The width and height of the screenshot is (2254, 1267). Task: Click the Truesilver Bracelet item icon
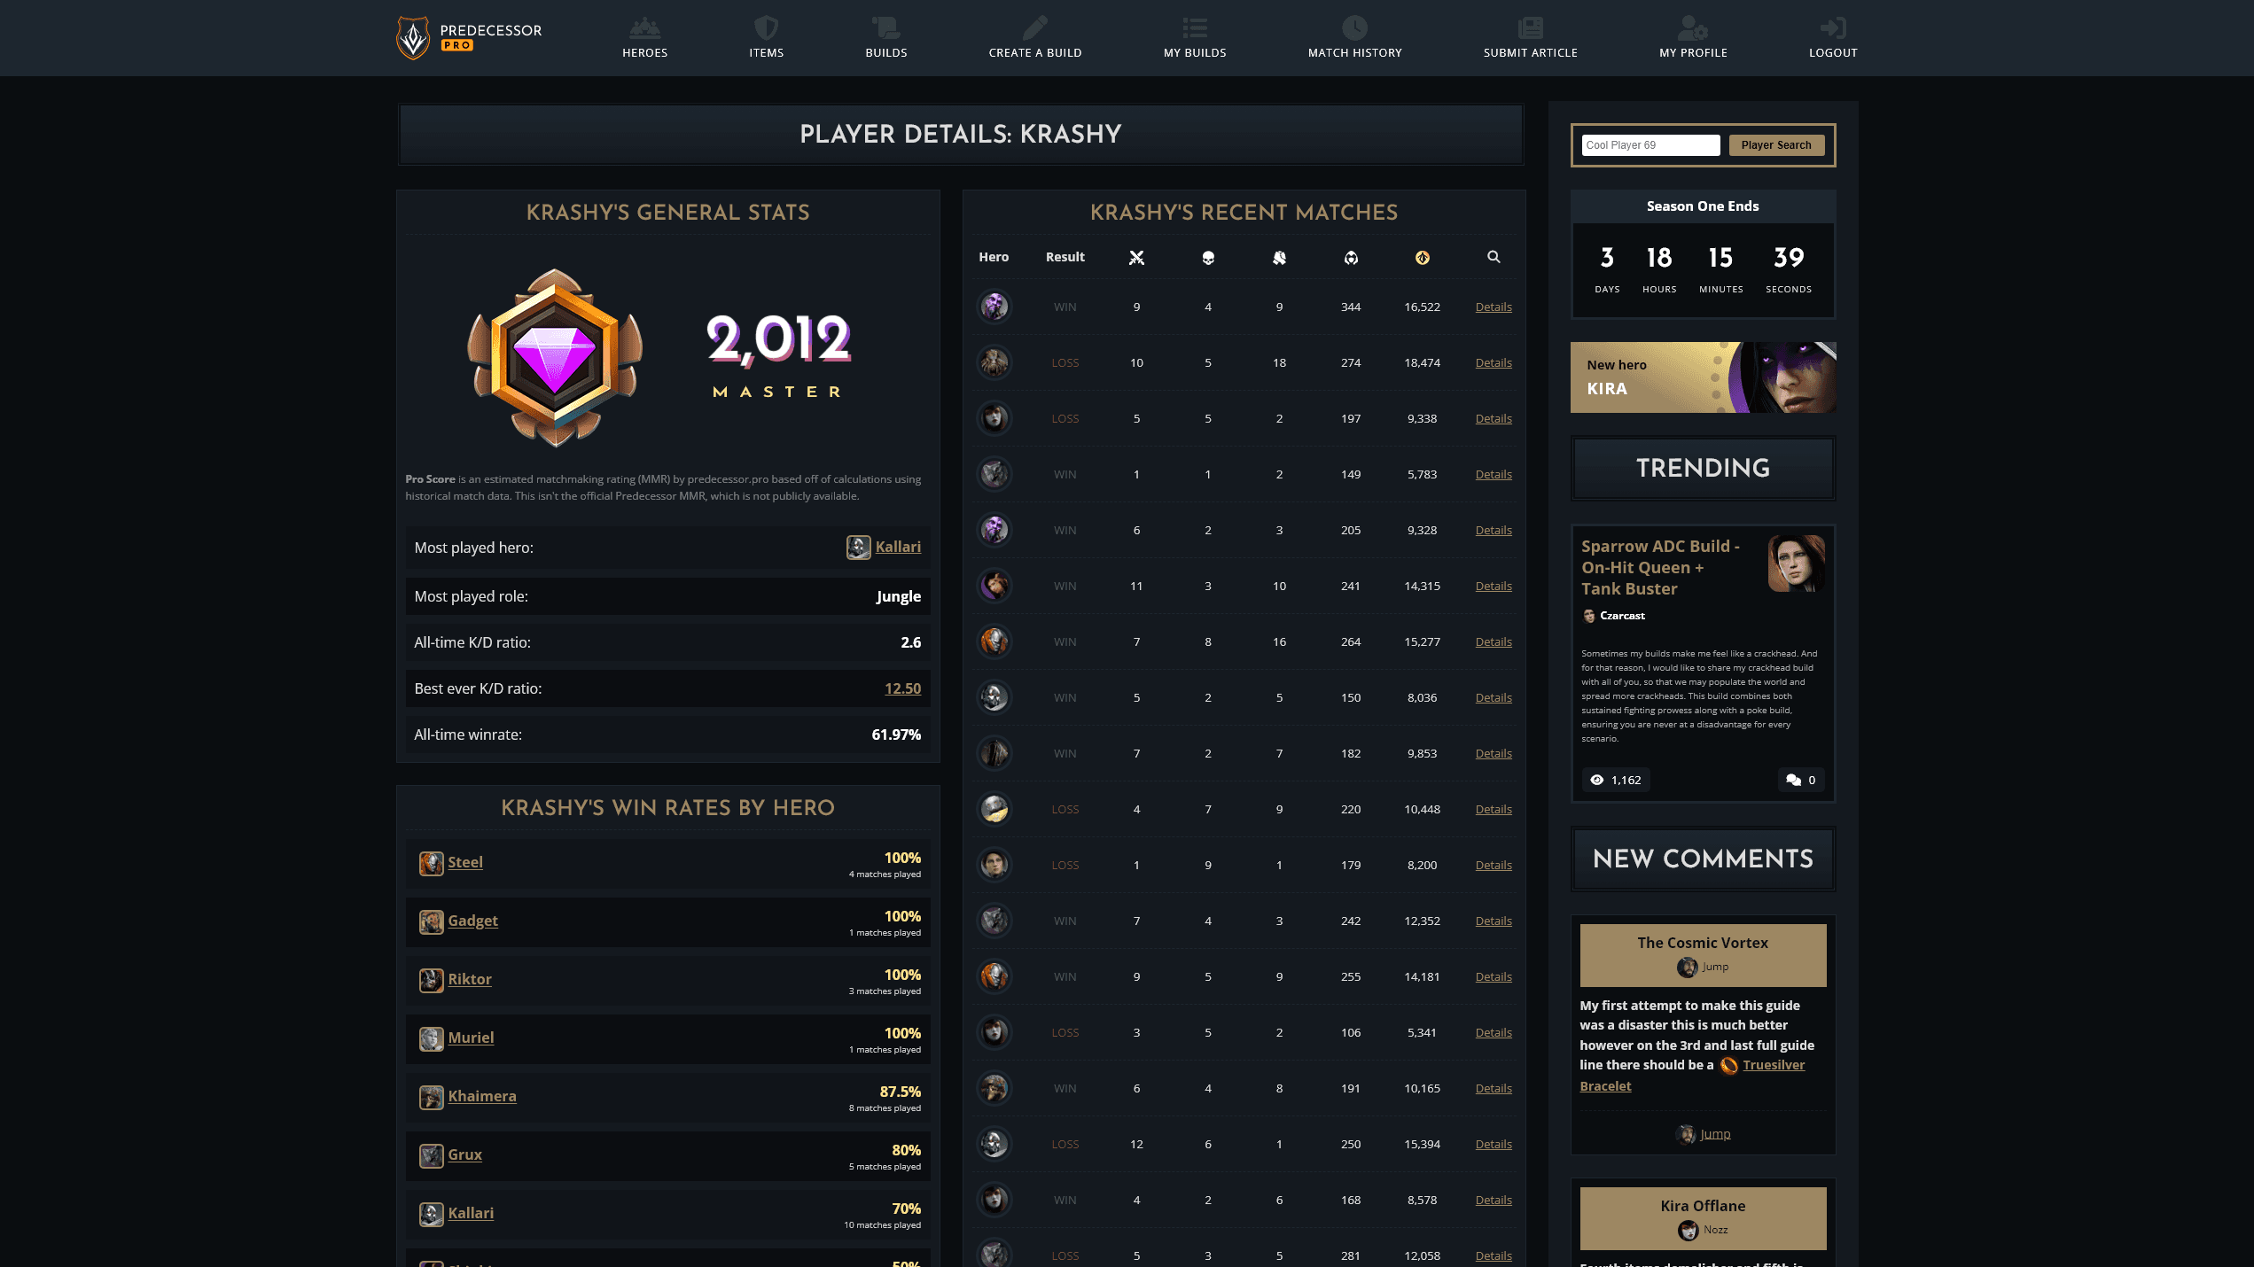(1728, 1066)
